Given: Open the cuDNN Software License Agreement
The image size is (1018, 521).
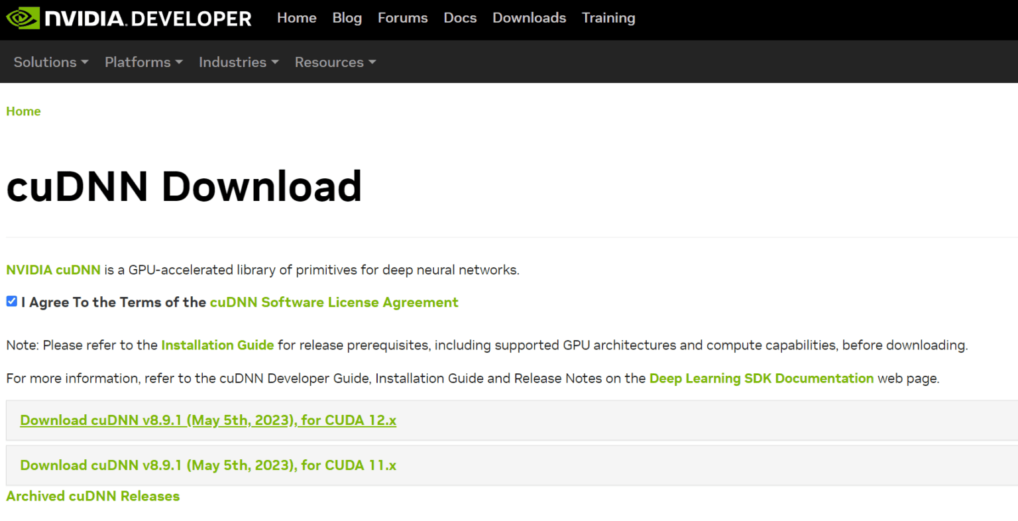Looking at the screenshot, I should (x=333, y=302).
